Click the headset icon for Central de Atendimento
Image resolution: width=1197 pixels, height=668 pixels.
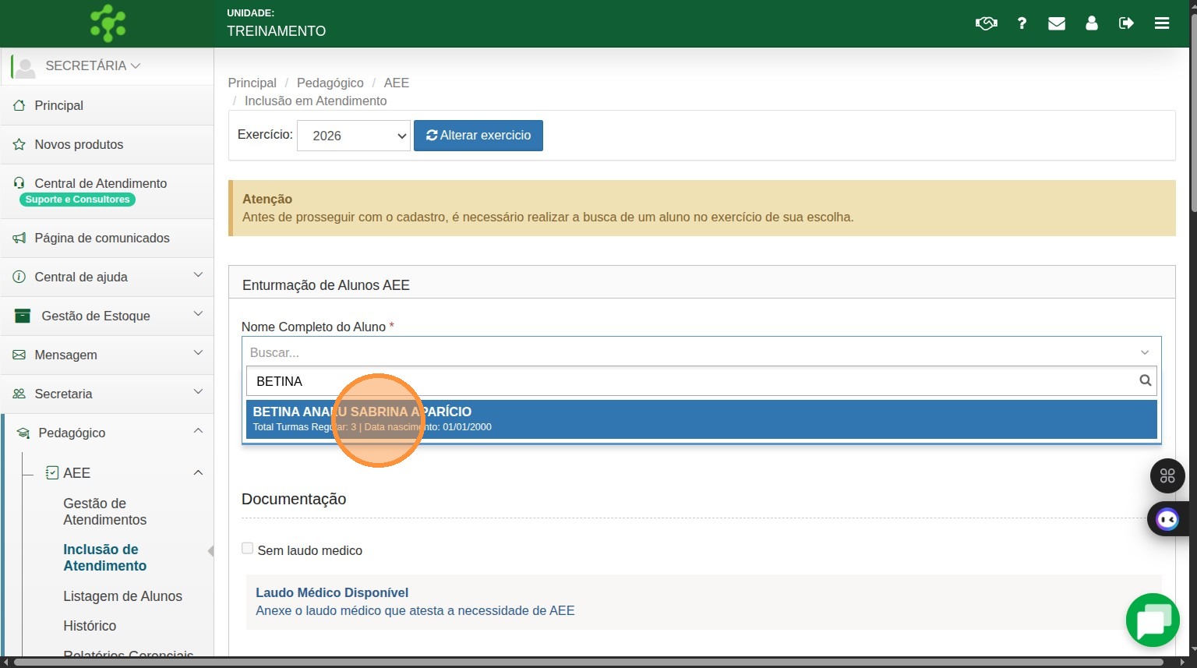19,183
